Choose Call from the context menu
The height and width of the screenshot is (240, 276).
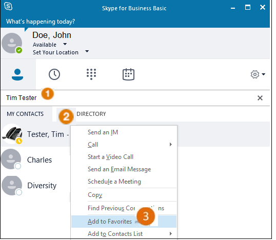[x=124, y=145]
